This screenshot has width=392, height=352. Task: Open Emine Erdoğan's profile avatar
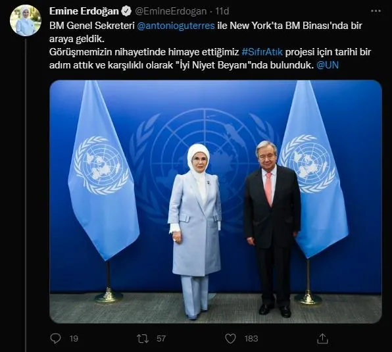coord(25,20)
